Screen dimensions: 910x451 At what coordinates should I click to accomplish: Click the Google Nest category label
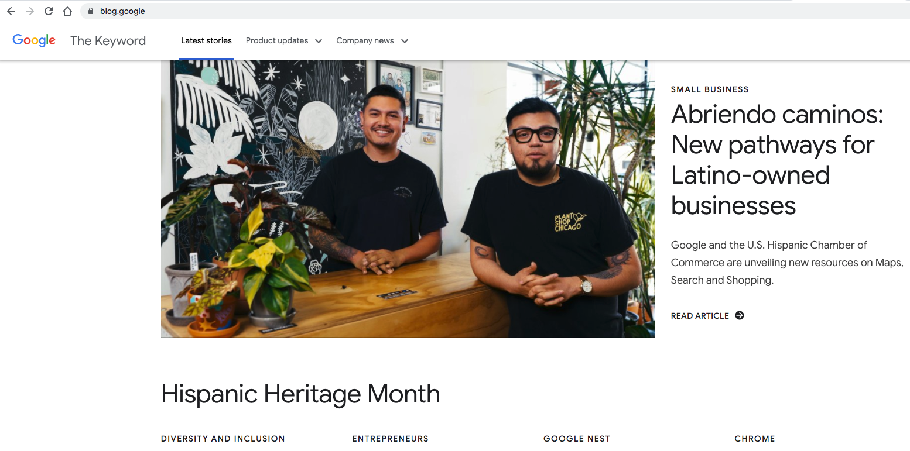(577, 439)
